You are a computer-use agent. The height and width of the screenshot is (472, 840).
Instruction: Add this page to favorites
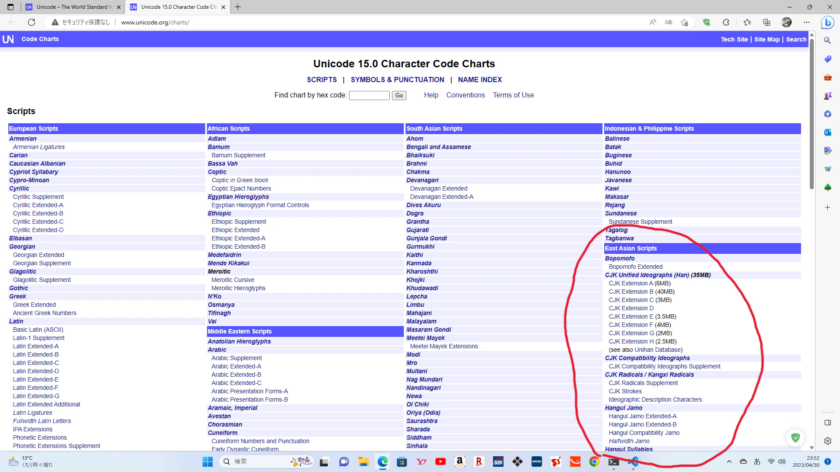(x=685, y=22)
